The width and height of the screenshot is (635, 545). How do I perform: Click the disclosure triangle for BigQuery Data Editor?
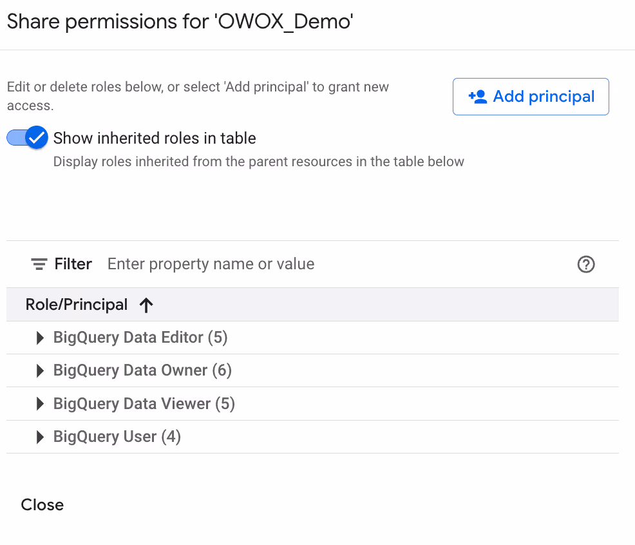pos(40,337)
